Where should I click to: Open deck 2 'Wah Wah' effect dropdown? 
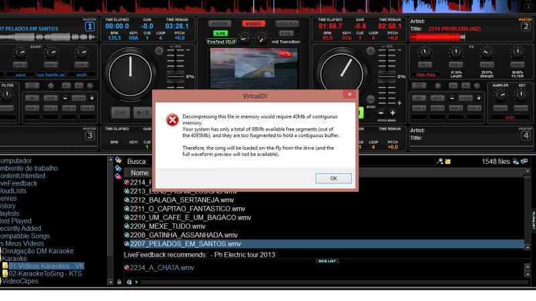pyautogui.click(x=425, y=75)
